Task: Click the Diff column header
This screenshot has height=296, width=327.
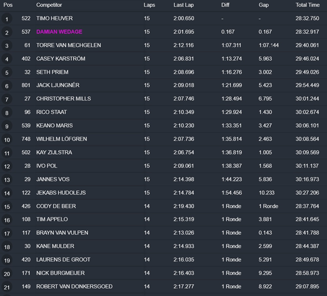Action: coord(225,5)
